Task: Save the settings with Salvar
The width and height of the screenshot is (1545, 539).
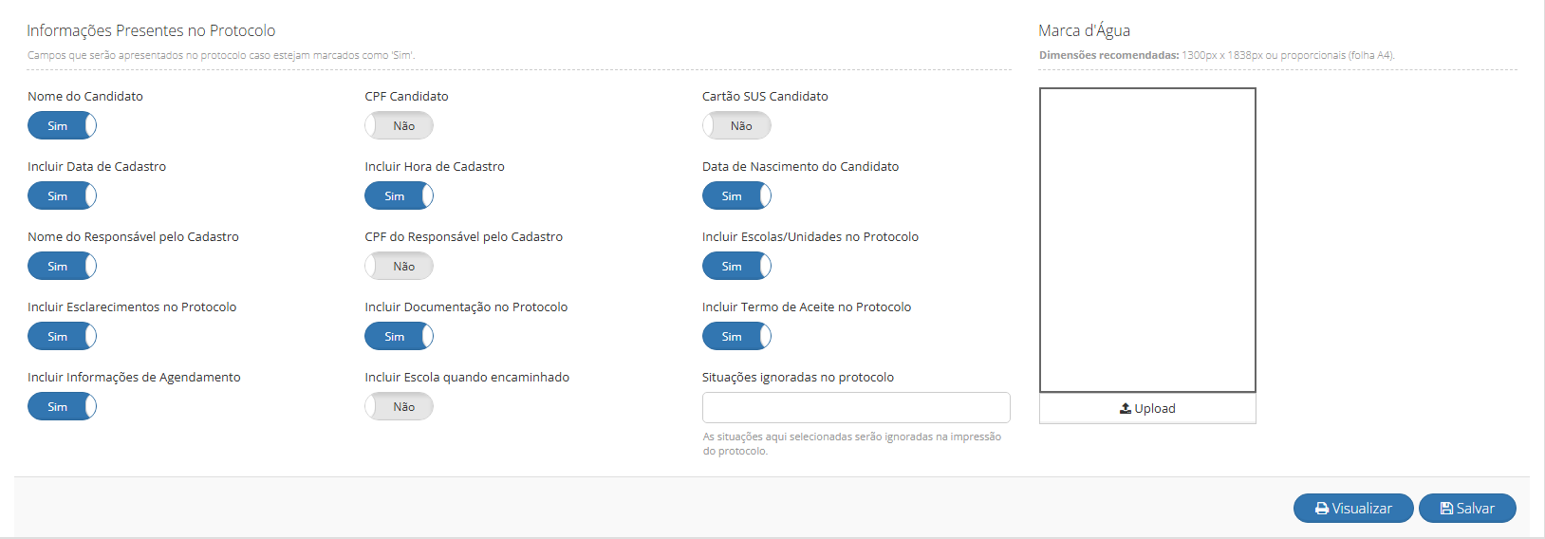Action: coord(1467,509)
